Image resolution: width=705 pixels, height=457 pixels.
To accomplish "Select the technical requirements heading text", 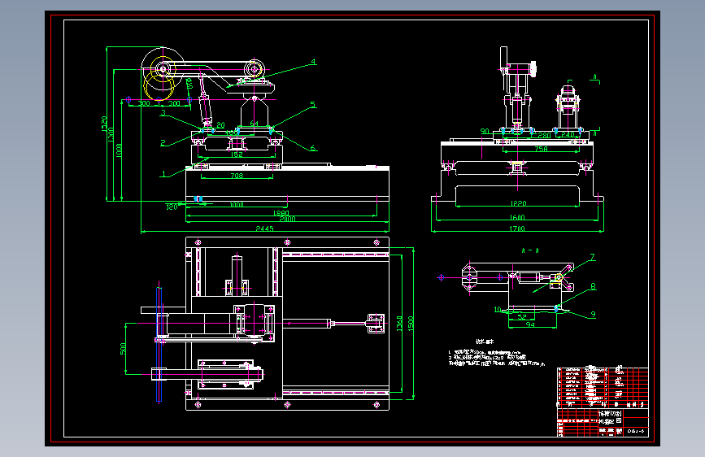I will (x=485, y=342).
